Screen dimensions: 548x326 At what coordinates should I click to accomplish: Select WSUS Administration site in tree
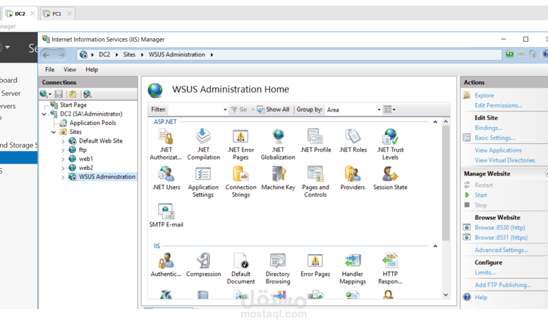(107, 177)
